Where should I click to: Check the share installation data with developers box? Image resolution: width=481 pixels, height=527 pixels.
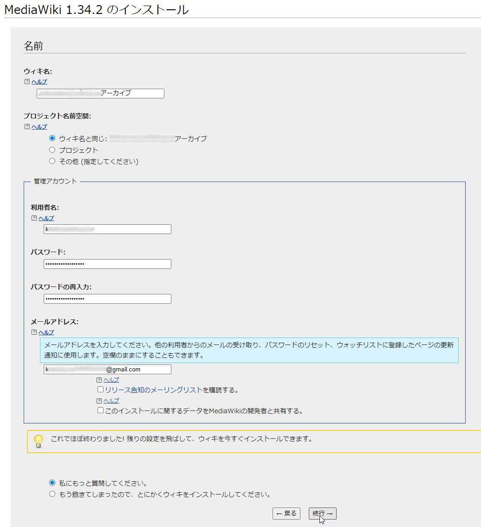(100, 410)
